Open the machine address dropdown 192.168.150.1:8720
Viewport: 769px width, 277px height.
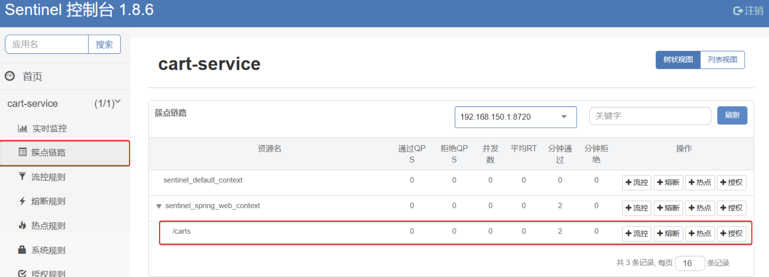pos(516,117)
